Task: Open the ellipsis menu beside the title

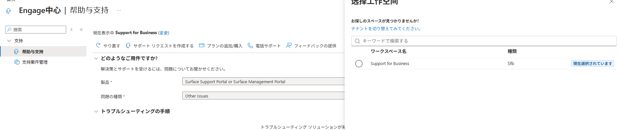Action: (119, 10)
